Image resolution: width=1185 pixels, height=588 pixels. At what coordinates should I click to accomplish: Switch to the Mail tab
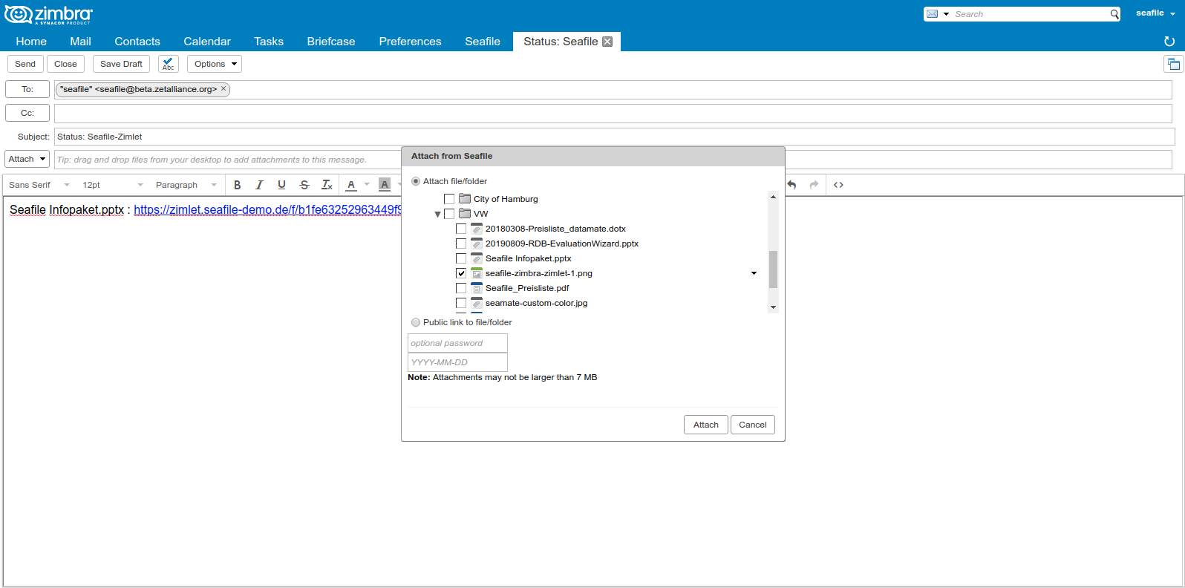(x=80, y=42)
